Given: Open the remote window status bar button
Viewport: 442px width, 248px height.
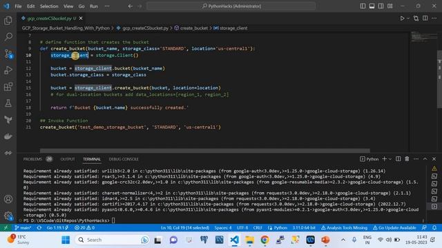Looking at the screenshot, I should [x=6, y=228].
